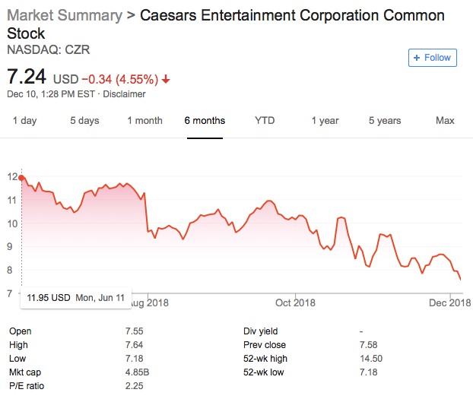Image resolution: width=473 pixels, height=399 pixels.
Task: Switch to the 5 days tab
Action: (x=84, y=121)
